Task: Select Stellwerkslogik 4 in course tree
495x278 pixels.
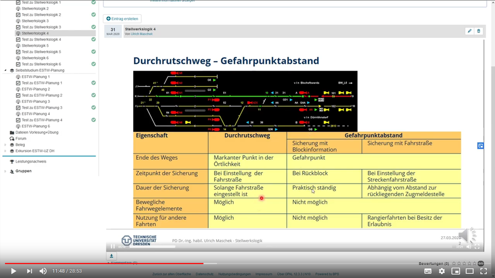Action: [35, 33]
